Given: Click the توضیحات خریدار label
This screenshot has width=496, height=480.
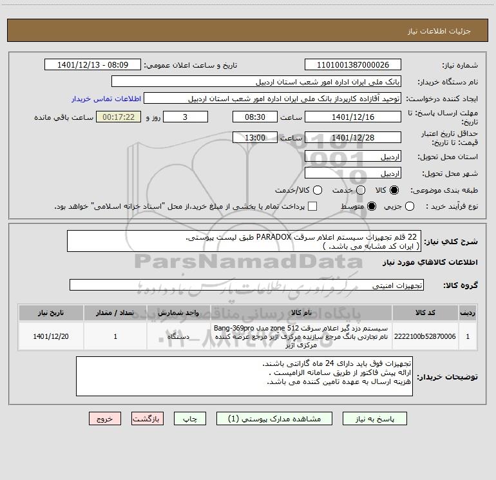Looking at the screenshot, I should pyautogui.click(x=447, y=377).
